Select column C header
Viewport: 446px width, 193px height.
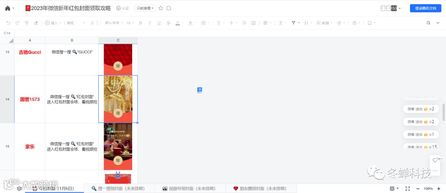118,40
